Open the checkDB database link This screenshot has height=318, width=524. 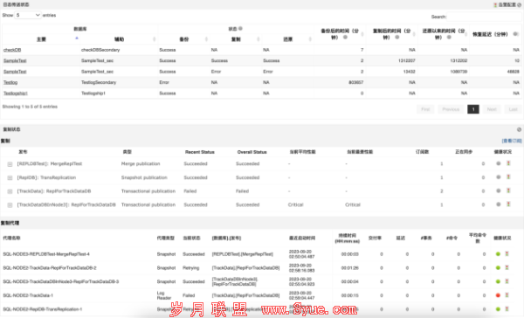12,50
